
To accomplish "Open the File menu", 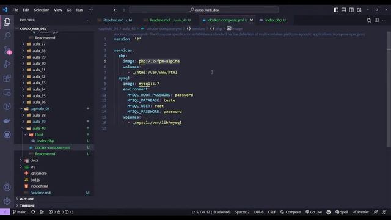I will pyautogui.click(x=15, y=10).
